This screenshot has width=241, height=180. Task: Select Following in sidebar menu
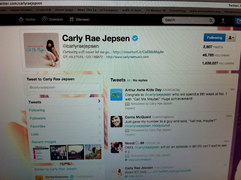(64, 110)
